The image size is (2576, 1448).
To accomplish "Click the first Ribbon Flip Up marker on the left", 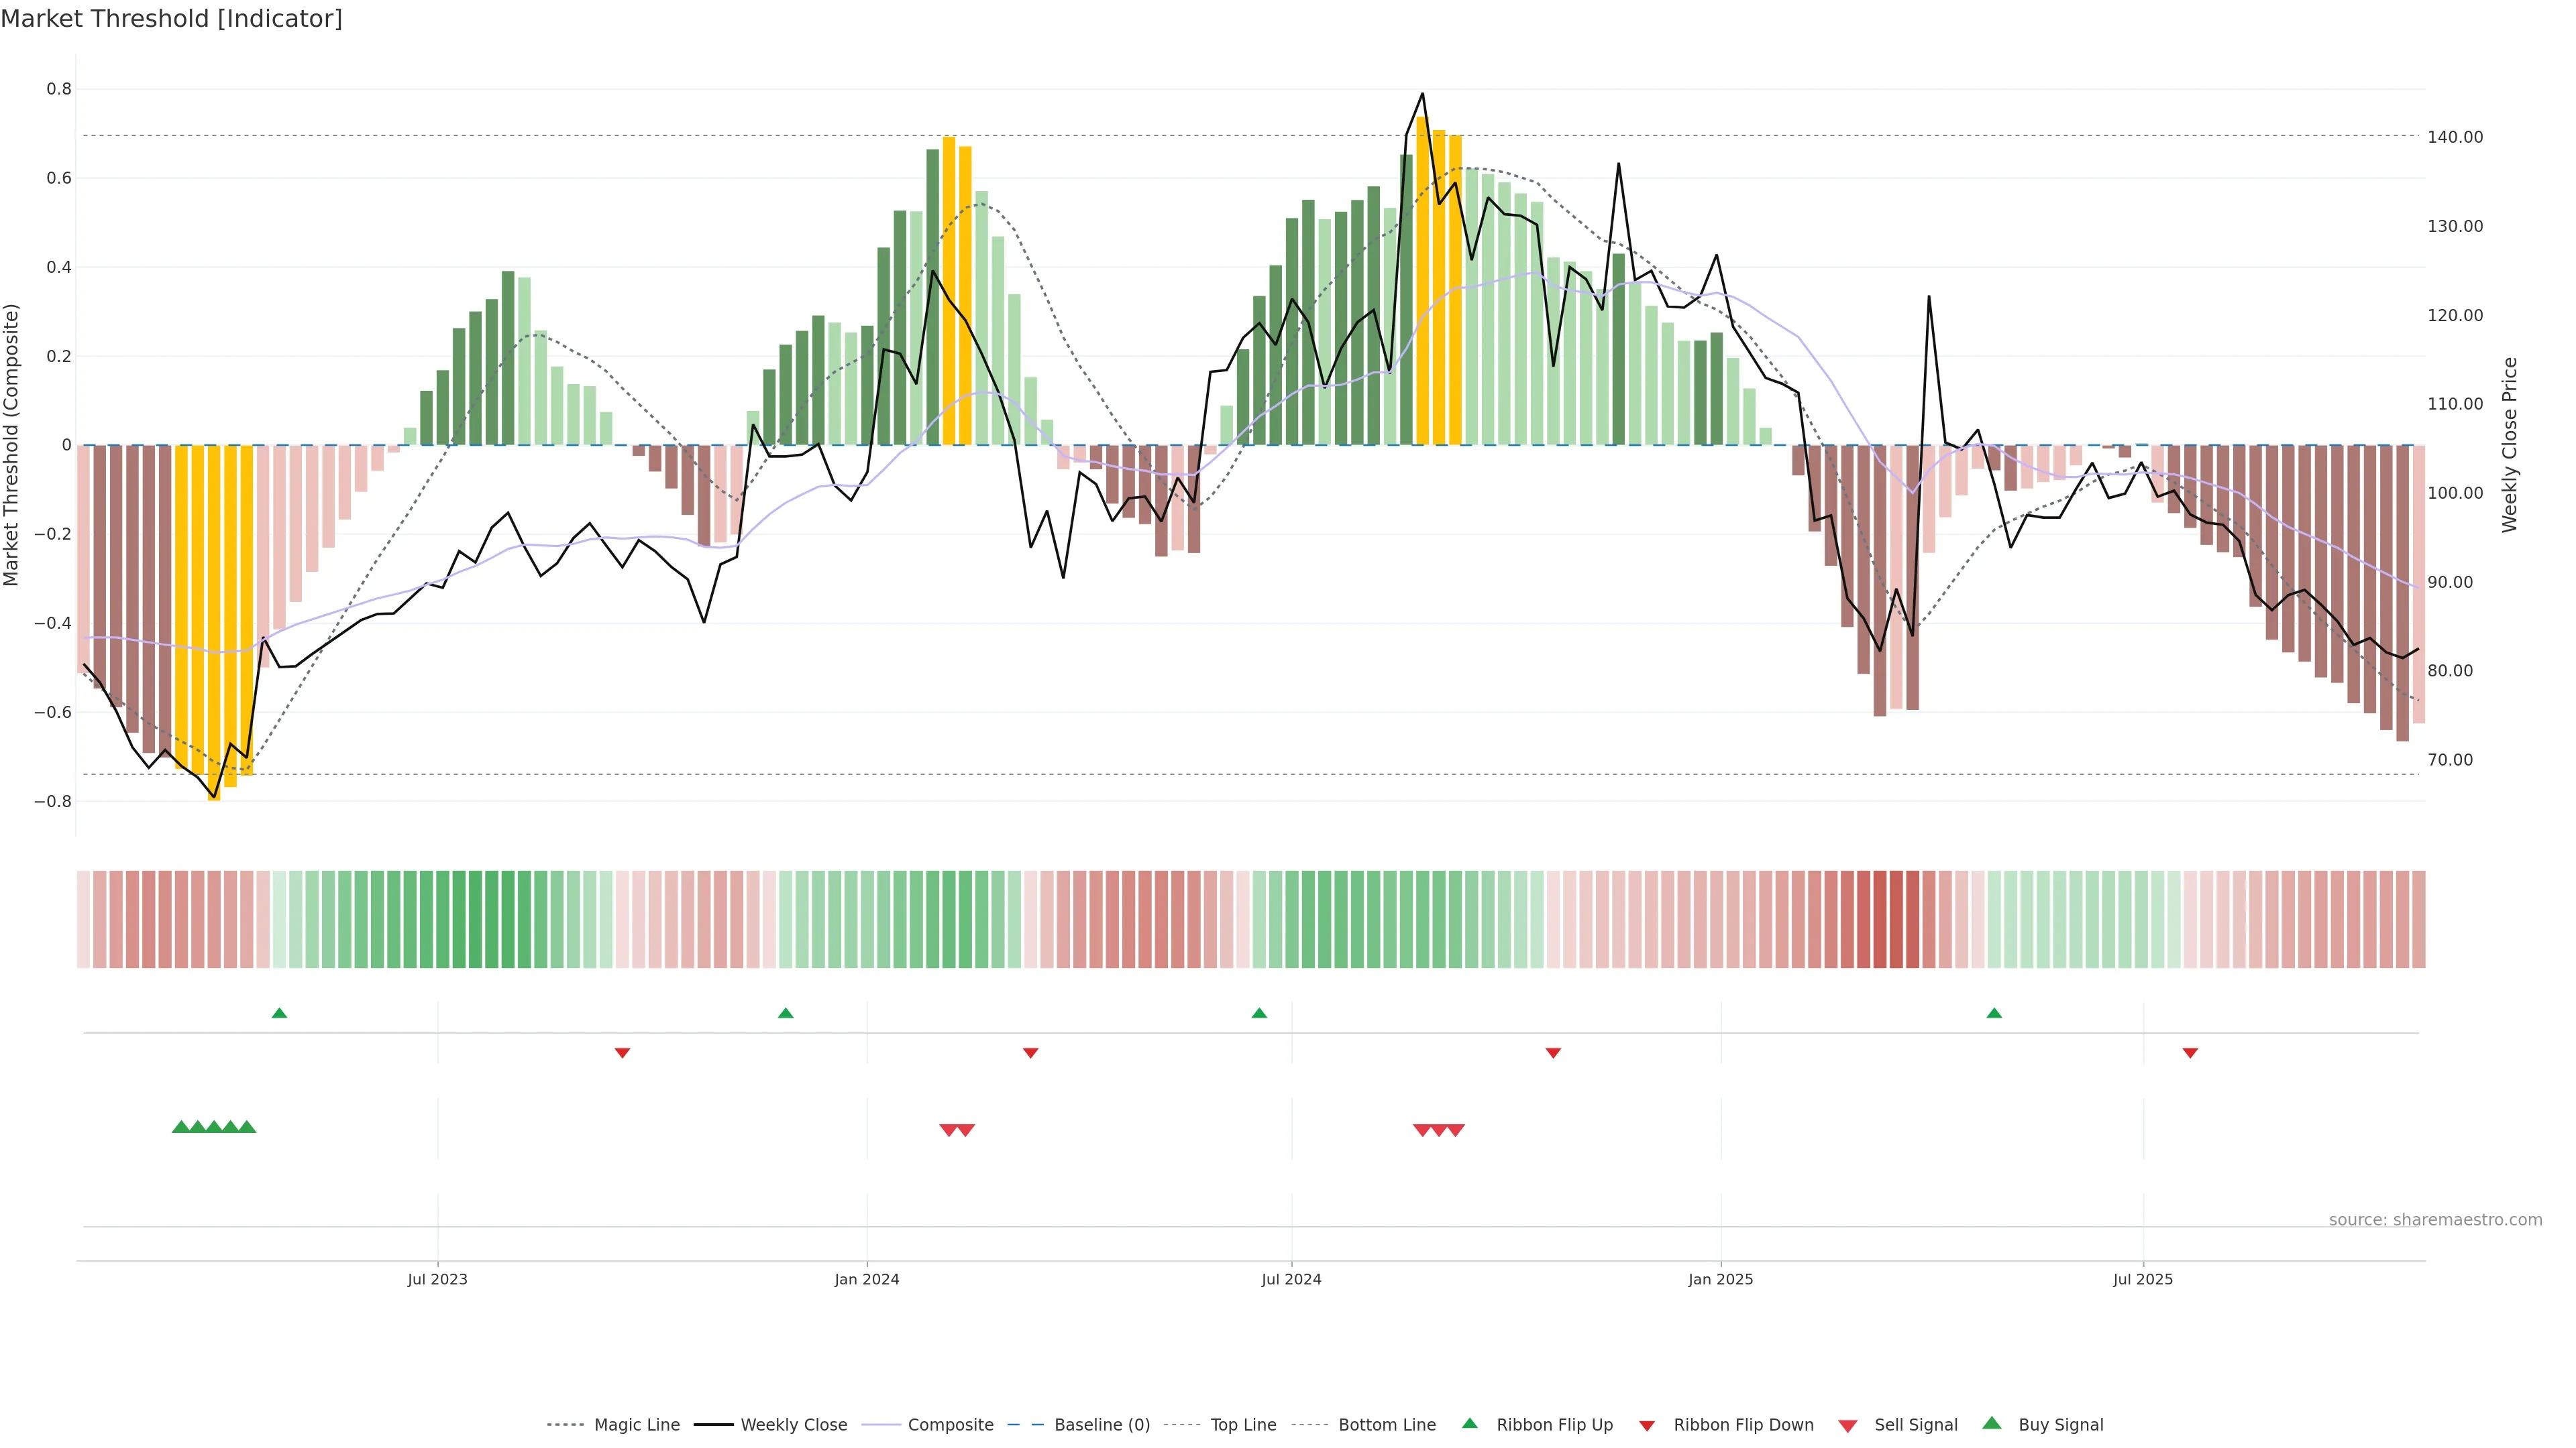I will (x=279, y=1014).
